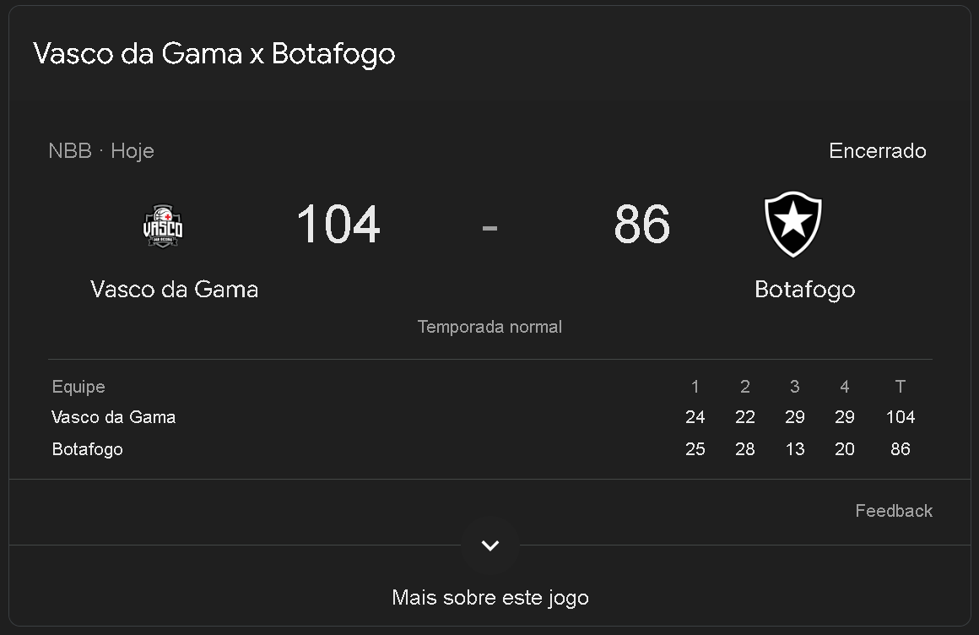
Task: Click Vasco da Gama row in score table
Action: click(x=114, y=417)
